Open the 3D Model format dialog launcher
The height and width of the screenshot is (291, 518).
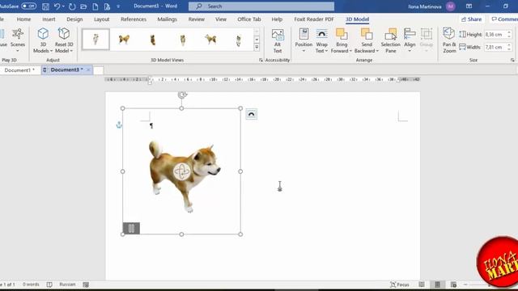point(261,60)
